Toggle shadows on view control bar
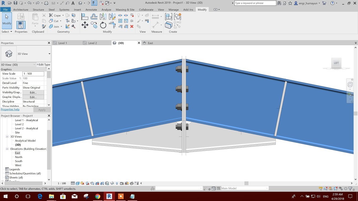This screenshot has width=358, height=201. 87,183
